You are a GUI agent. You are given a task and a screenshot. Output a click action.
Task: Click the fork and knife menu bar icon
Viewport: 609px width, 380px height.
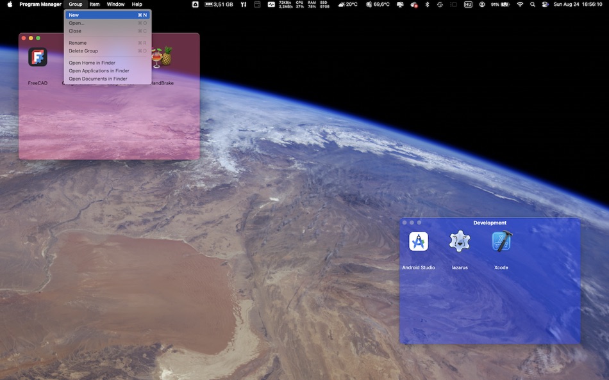pyautogui.click(x=243, y=4)
